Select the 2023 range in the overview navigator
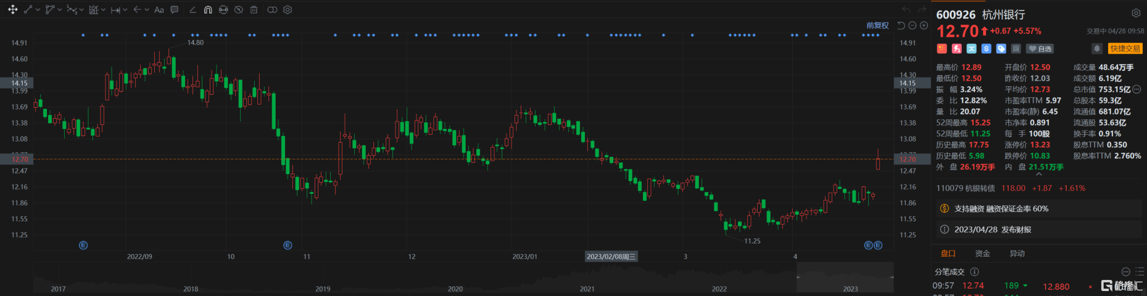Viewport: 1147px width, 296px height. coord(845,277)
